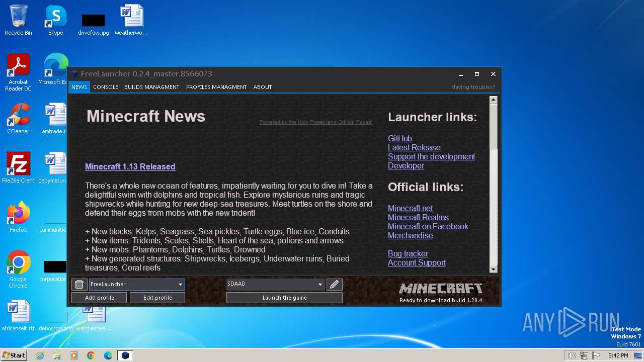Open CCleaner desktop shortcut
Viewport: 644px width, 362px height.
18,119
